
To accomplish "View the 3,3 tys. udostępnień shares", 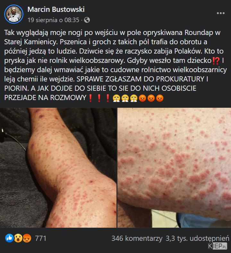I will [197, 238].
